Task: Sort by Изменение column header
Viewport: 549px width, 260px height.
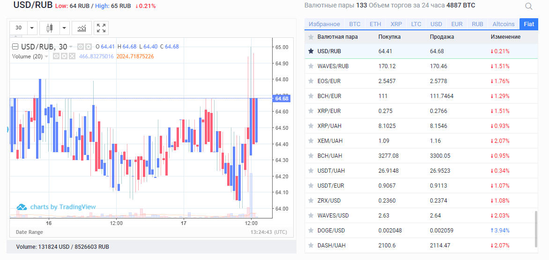Action: pos(505,37)
